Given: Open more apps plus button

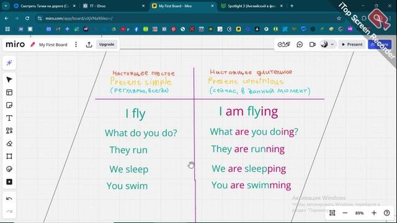Looking at the screenshot, I should 9,181.
